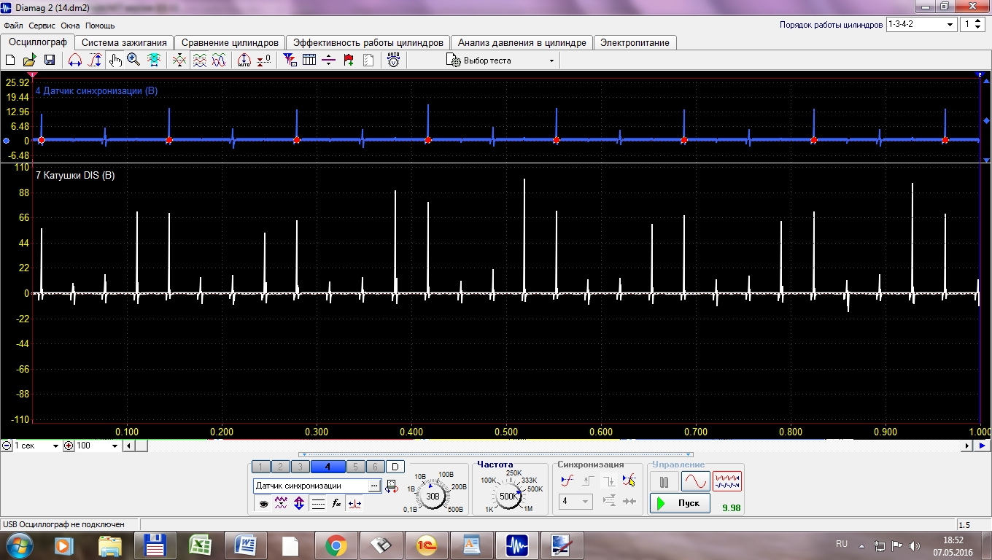992x560 pixels.
Task: Click the minus zoom-out button by 1 сек
Action: [6, 446]
